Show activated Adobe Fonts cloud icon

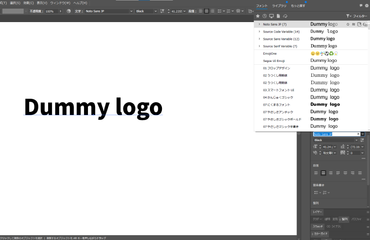(285, 16)
